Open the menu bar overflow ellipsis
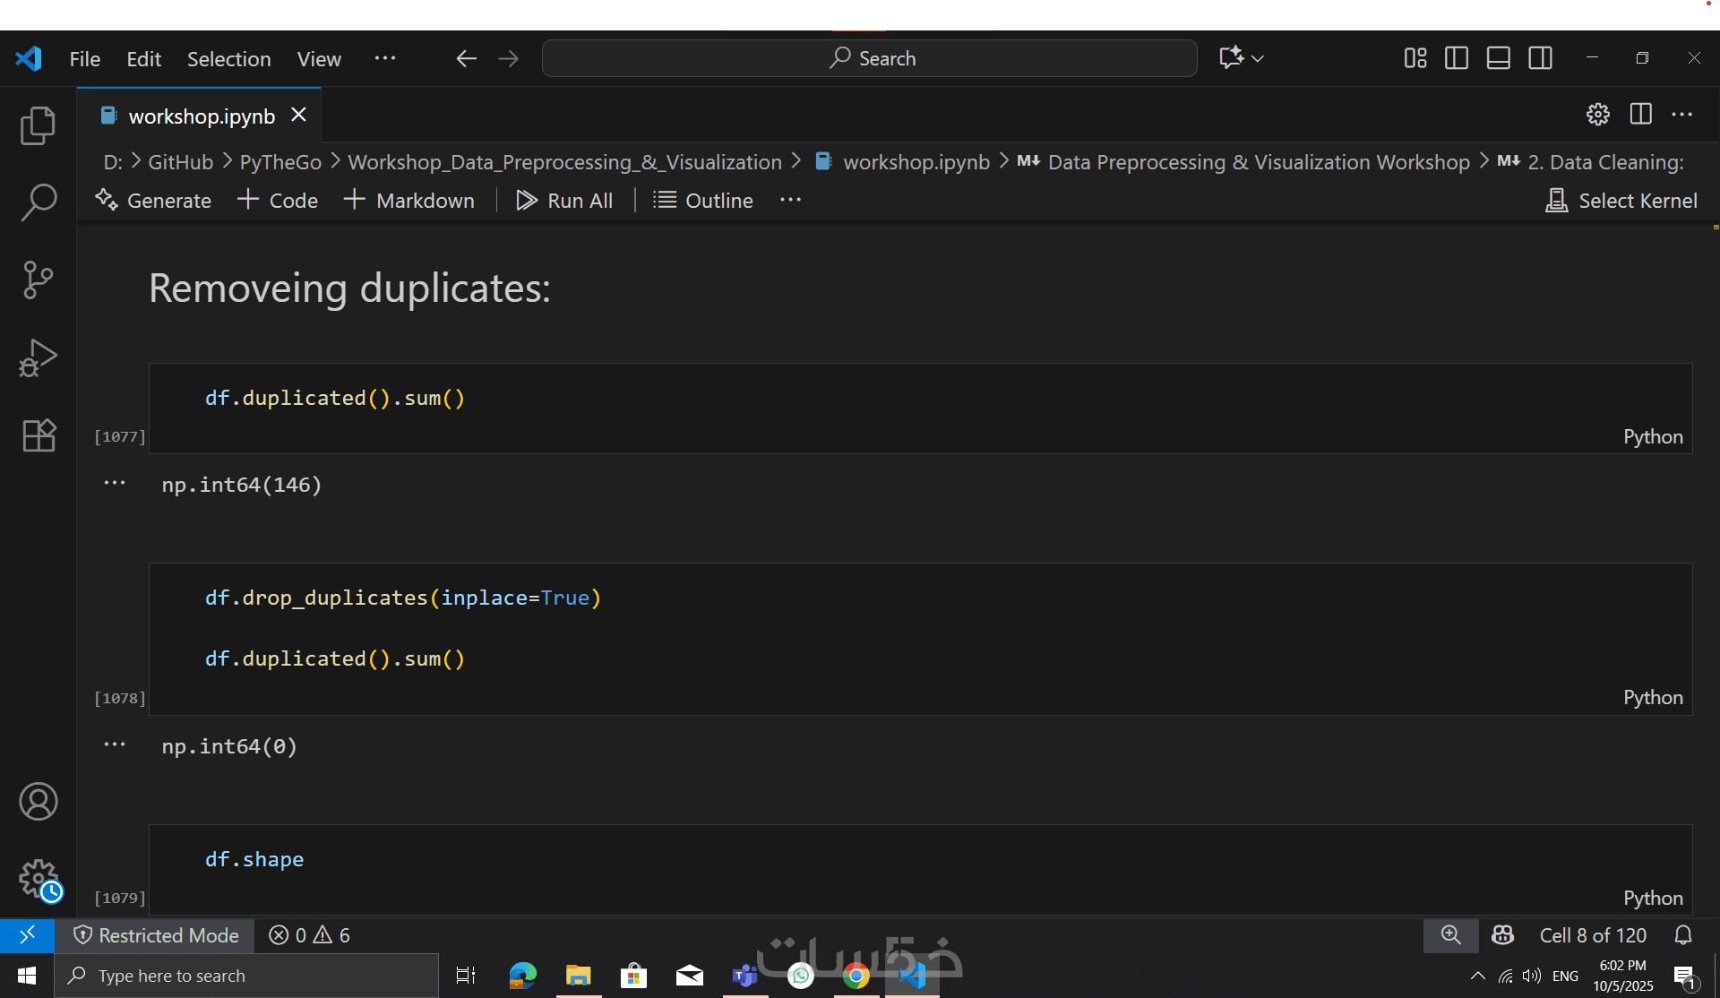Screen dimensions: 1720x998 pos(385,58)
